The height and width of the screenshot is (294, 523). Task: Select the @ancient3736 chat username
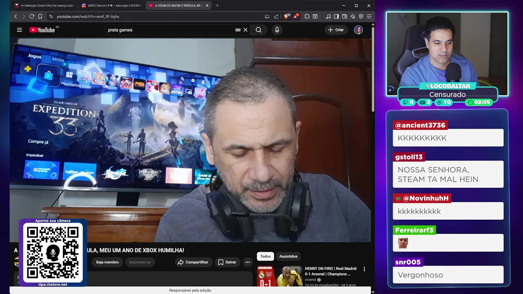click(420, 125)
